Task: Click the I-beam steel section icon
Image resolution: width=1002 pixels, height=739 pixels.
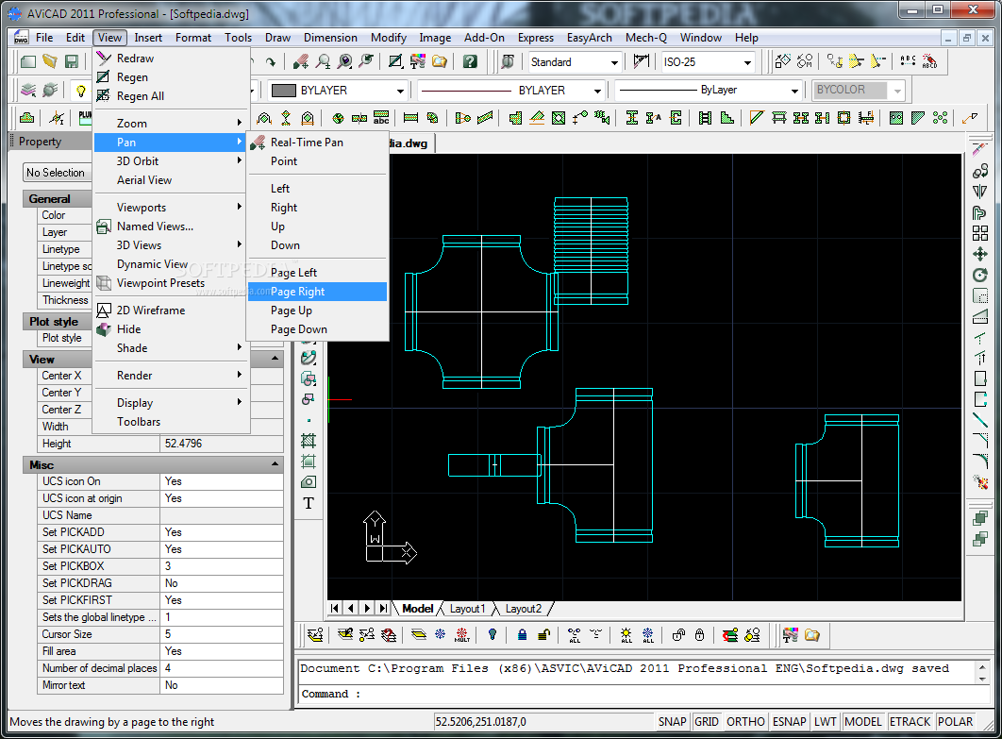Action: tap(632, 118)
